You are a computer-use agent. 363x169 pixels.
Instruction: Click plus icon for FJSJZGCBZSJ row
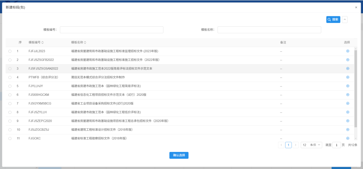[x=347, y=130]
